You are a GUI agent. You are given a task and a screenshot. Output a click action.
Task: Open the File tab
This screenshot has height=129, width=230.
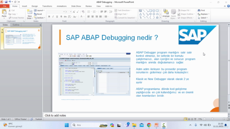(5, 6)
